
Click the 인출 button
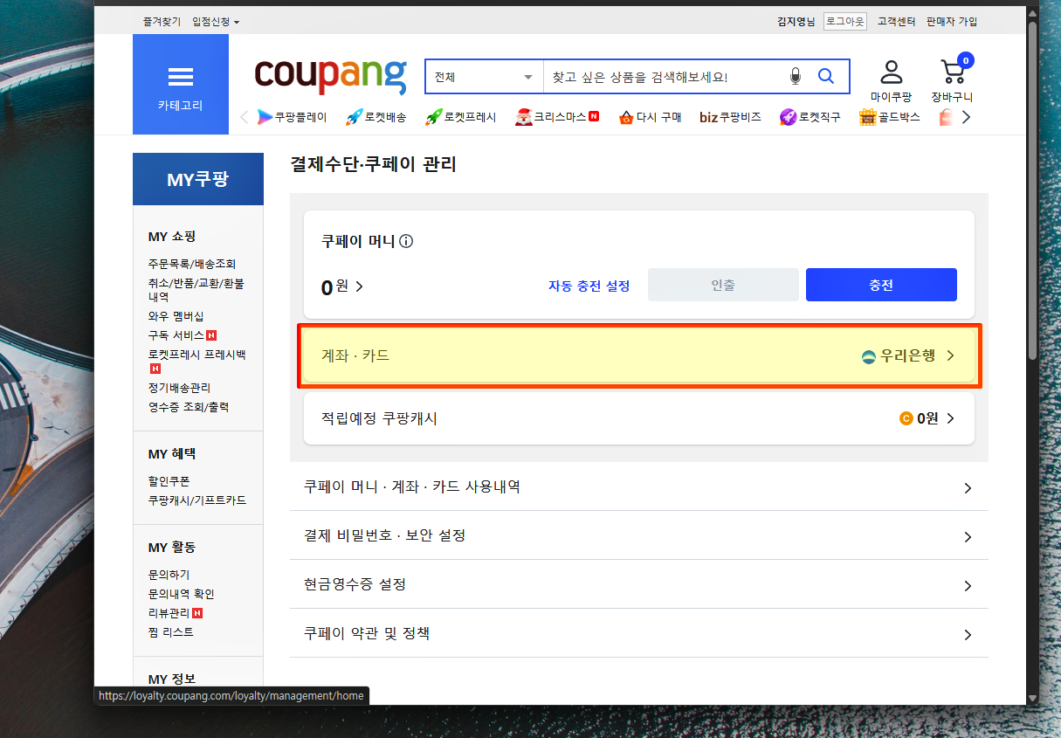click(x=723, y=285)
